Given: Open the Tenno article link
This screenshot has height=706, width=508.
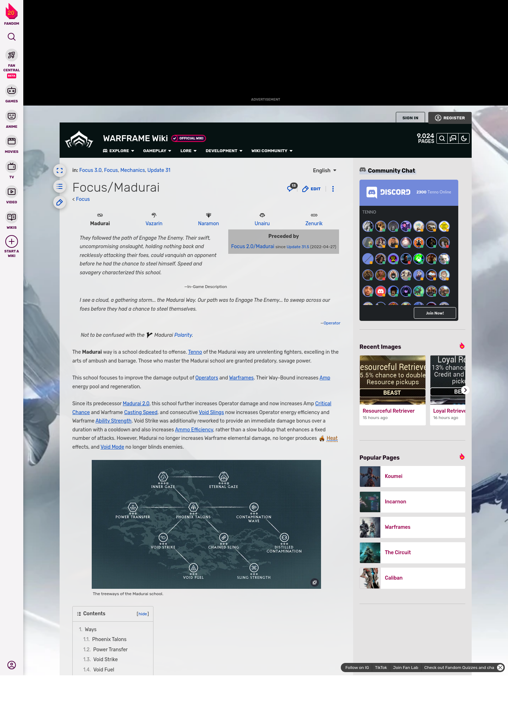Looking at the screenshot, I should point(195,352).
